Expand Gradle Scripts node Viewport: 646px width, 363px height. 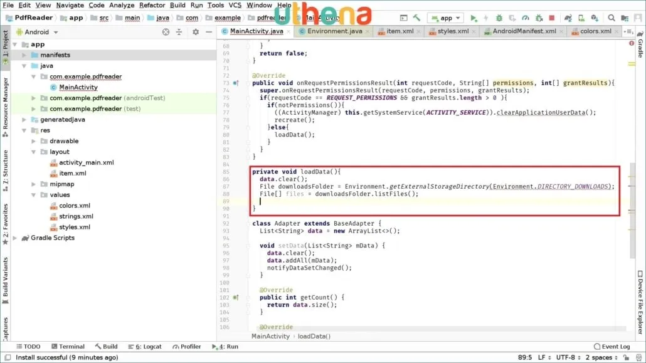15,238
